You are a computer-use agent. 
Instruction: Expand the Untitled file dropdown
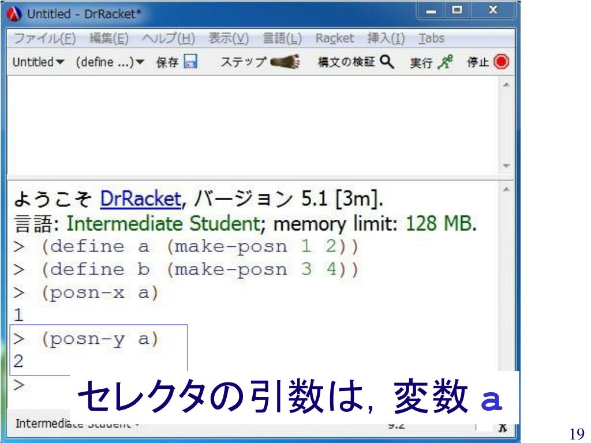38,62
